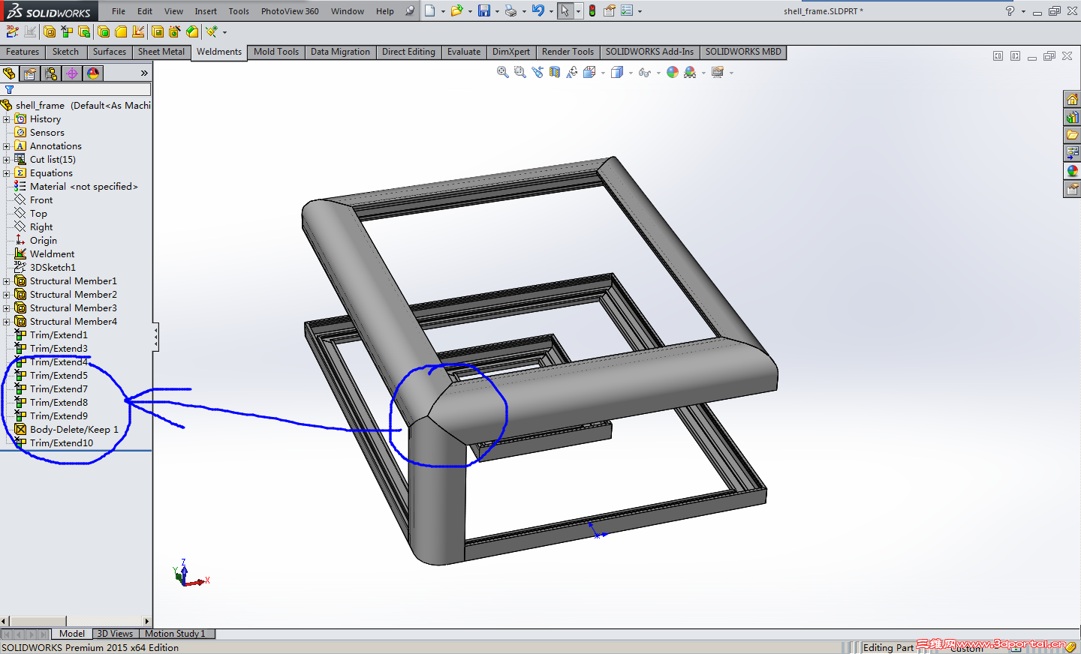1081x654 pixels.
Task: Choose the End Cap tool icon
Action: [104, 31]
